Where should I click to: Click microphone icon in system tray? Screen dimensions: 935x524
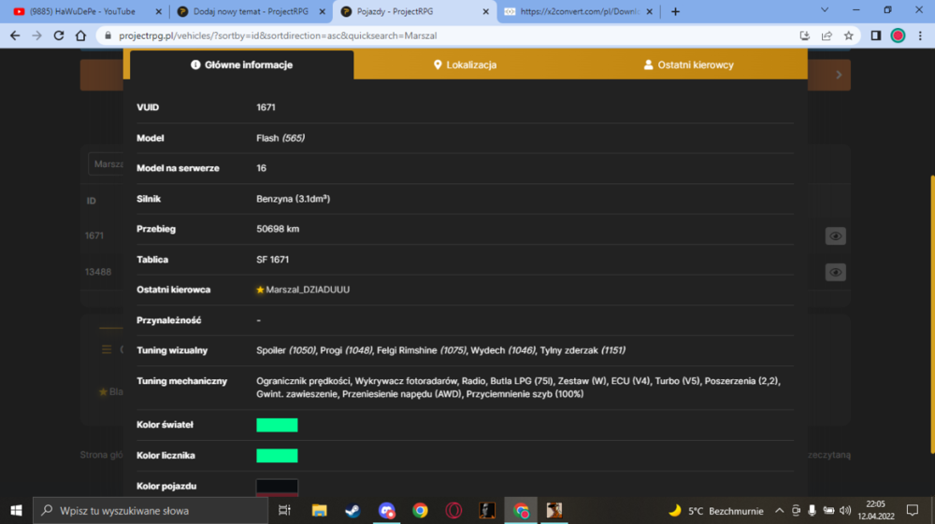point(813,510)
